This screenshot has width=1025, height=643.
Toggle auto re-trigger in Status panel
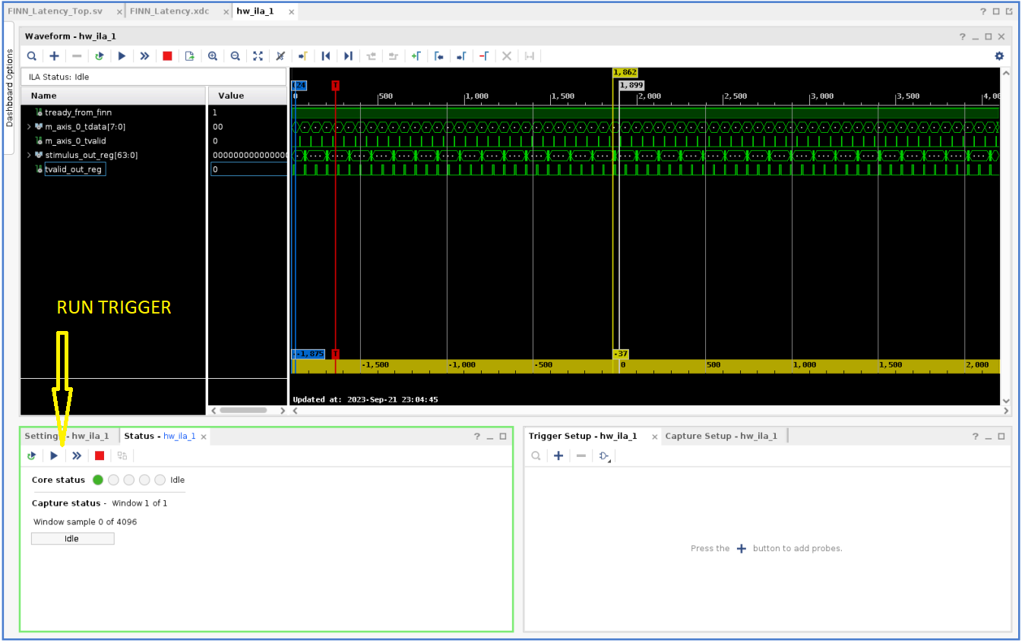coord(31,455)
